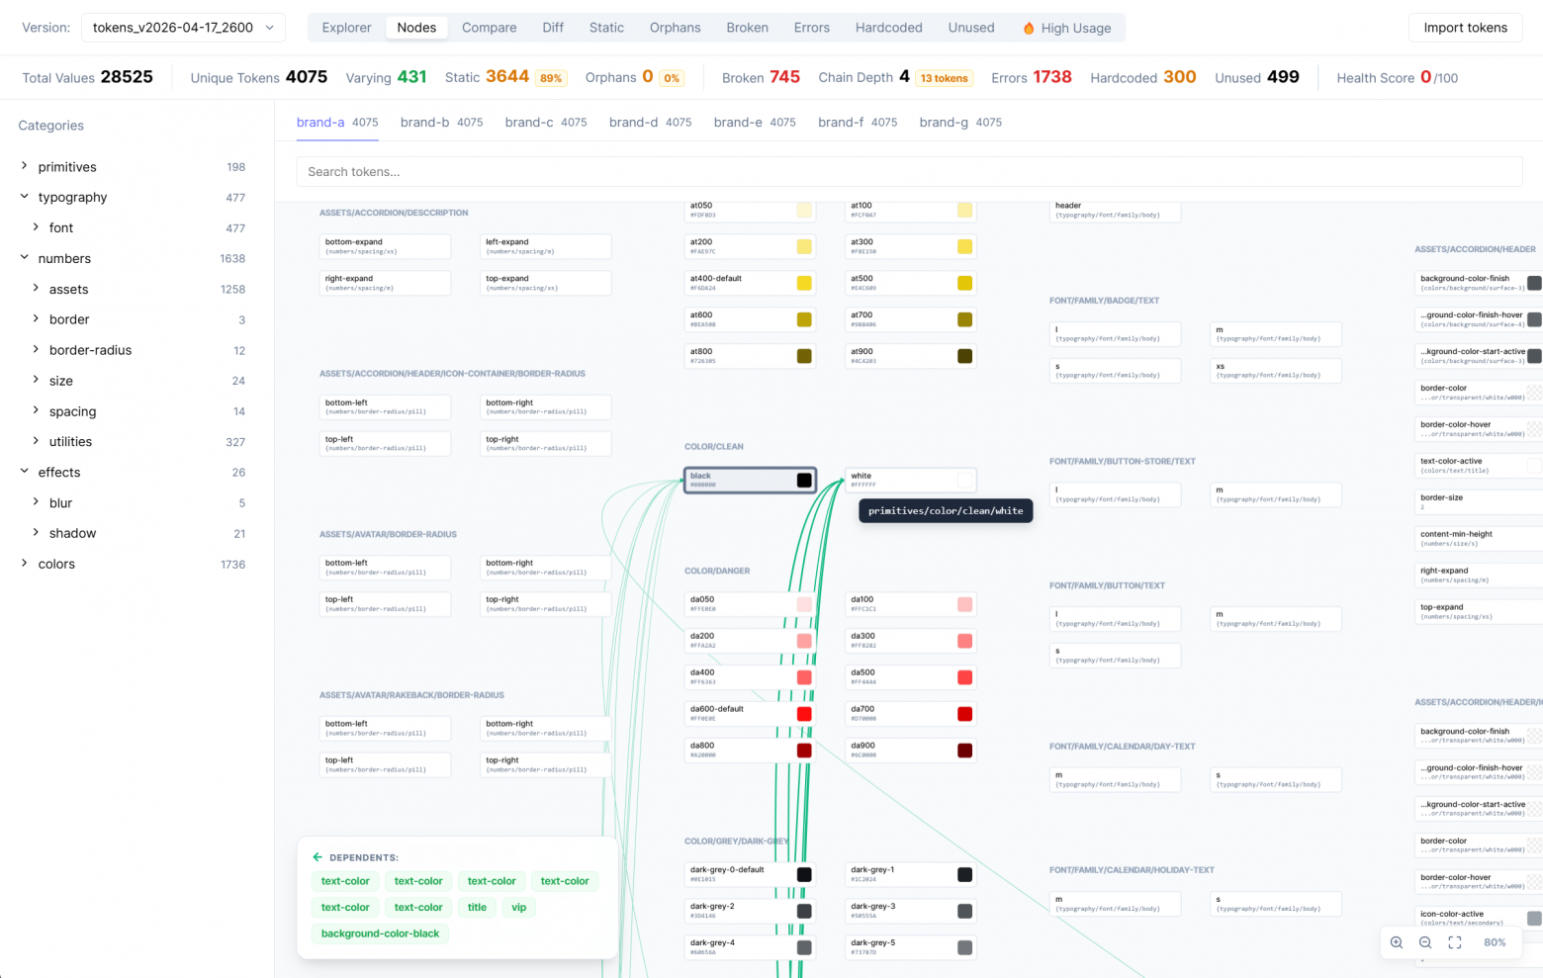The width and height of the screenshot is (1543, 978).
Task: Click the vip dependent chip
Action: pos(518,907)
